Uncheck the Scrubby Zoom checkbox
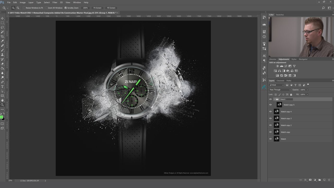334x188 pixels. (x=65, y=8)
